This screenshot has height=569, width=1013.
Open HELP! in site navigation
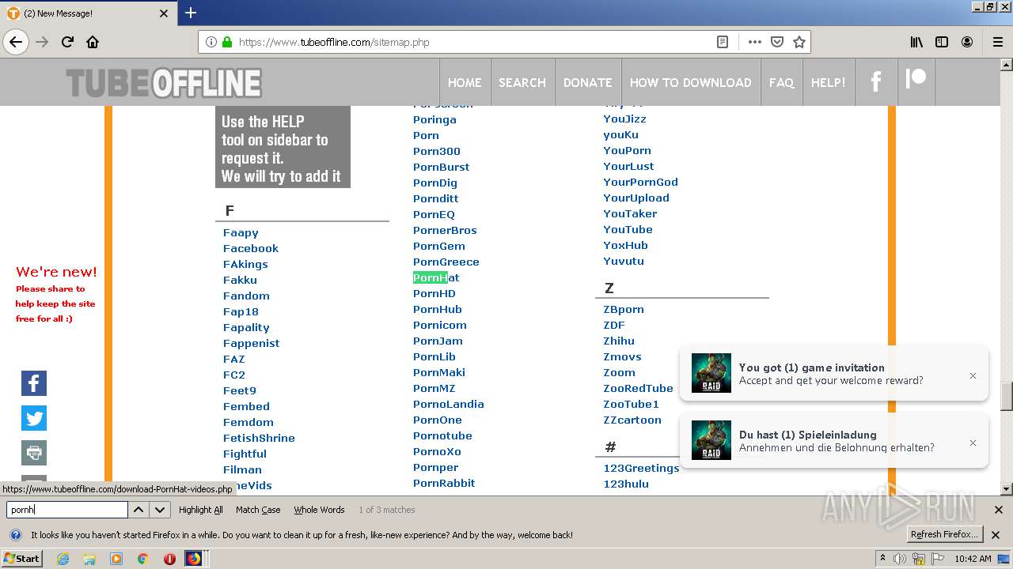[829, 82]
